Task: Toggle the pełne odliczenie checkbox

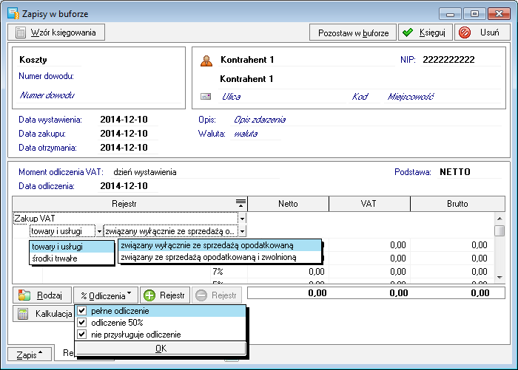Action: (82, 311)
